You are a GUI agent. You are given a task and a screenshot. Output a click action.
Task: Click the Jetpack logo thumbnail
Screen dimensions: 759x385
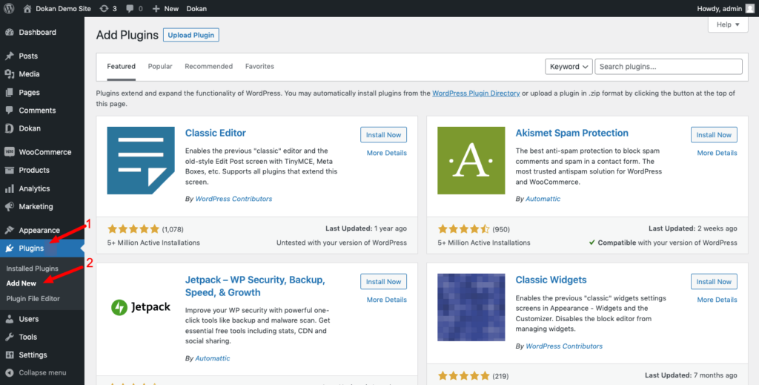(141, 307)
